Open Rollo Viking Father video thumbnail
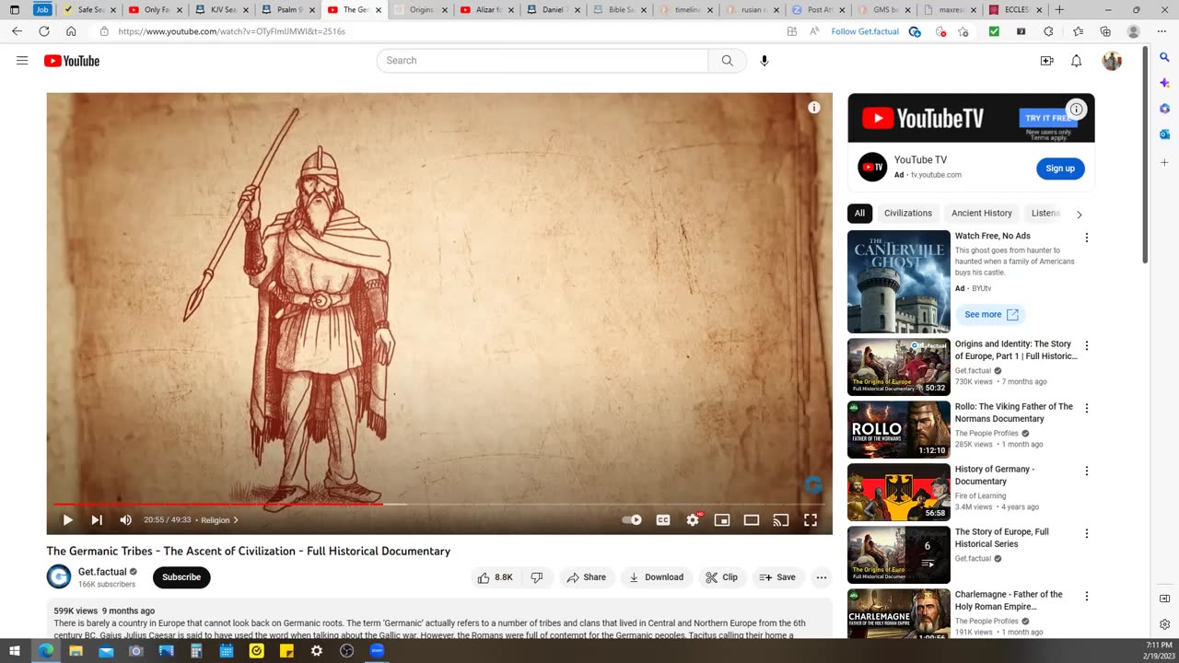The height and width of the screenshot is (663, 1179). click(899, 430)
